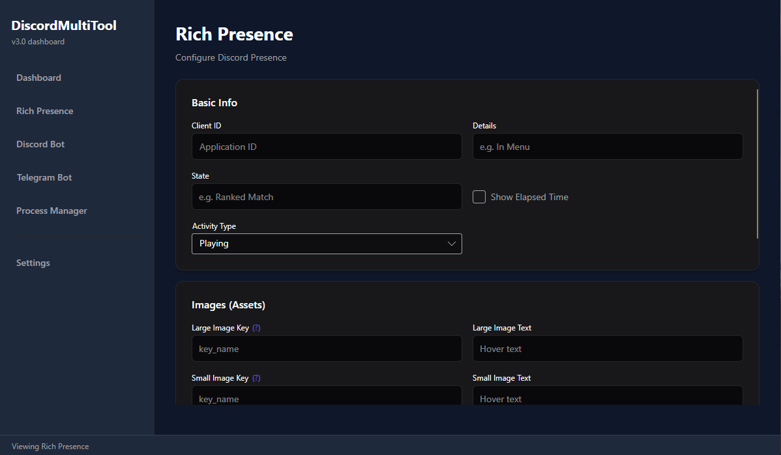The height and width of the screenshot is (455, 781).
Task: Click the Client ID input field
Action: [x=327, y=147]
